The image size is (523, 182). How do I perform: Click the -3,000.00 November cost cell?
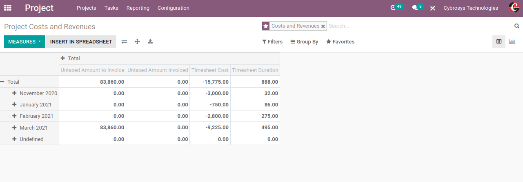[210, 93]
